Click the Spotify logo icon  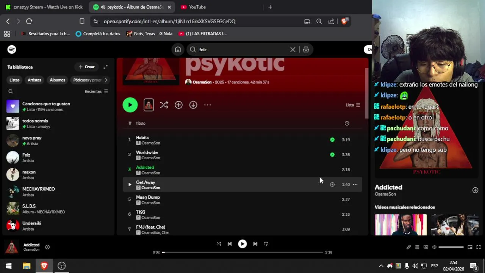12,49
